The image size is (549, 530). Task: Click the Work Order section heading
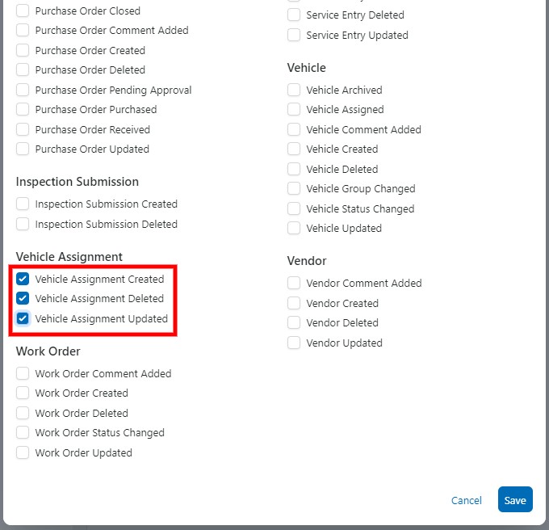(x=48, y=351)
